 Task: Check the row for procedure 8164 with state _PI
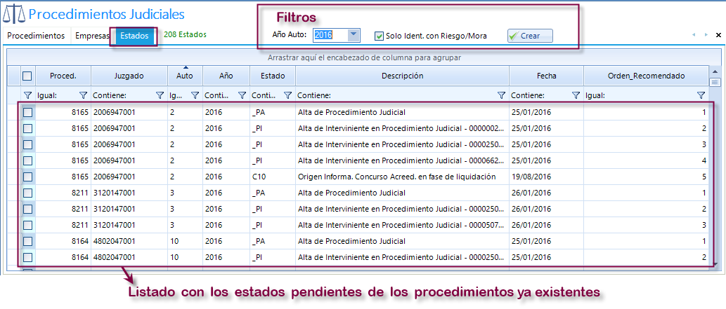pyautogui.click(x=28, y=257)
